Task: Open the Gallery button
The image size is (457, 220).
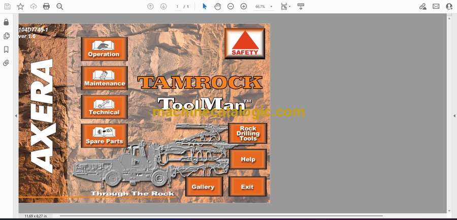Action: tap(204, 187)
